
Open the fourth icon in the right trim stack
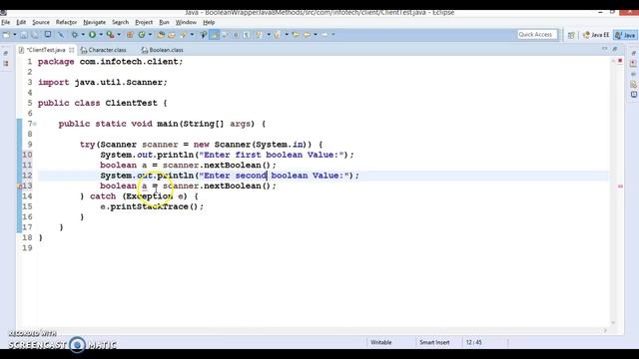pyautogui.click(x=633, y=84)
